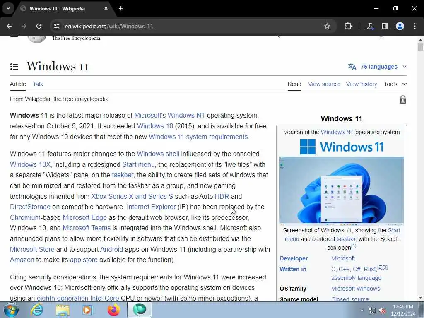This screenshot has width=424, height=318.
Task: Follow the HDR link
Action: coord(222,196)
